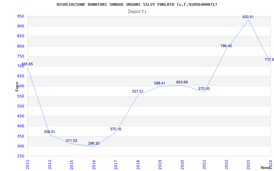Click the 850 y-axis tick label

click(x=21, y=36)
